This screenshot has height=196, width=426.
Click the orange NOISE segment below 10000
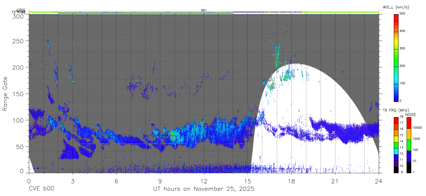coord(409,134)
